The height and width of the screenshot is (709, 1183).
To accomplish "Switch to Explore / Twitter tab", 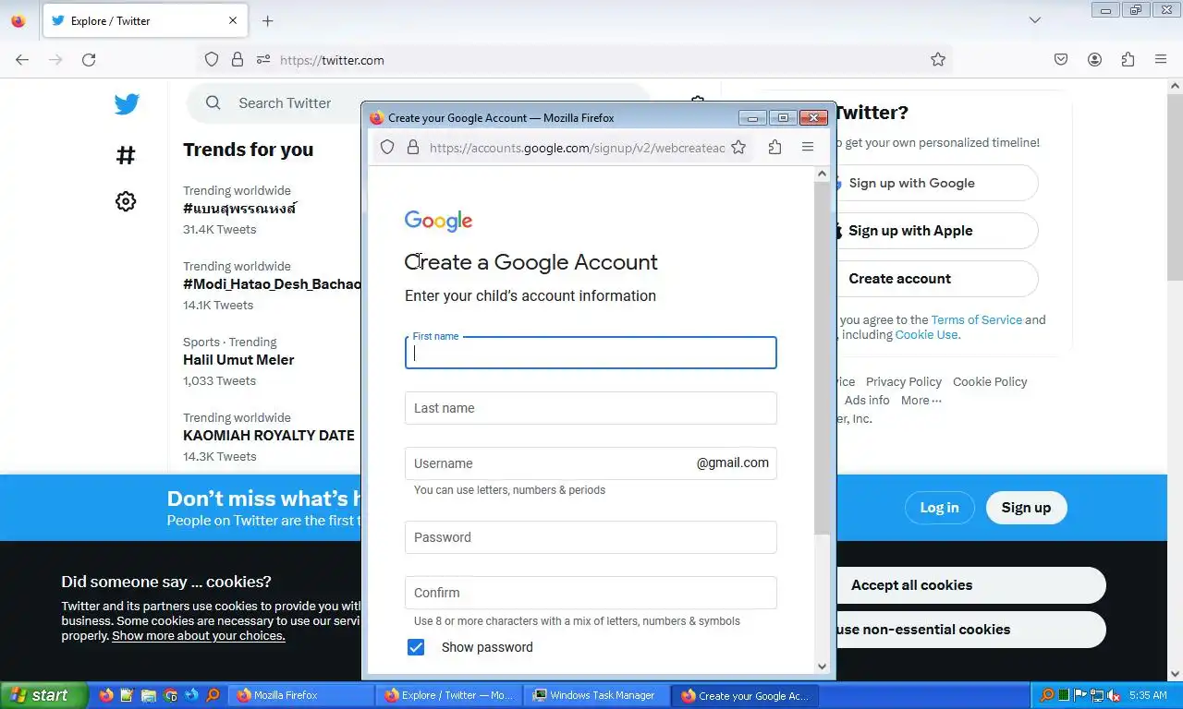I will click(x=143, y=20).
